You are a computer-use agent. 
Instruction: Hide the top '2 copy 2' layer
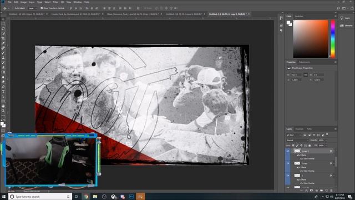pos(288,151)
